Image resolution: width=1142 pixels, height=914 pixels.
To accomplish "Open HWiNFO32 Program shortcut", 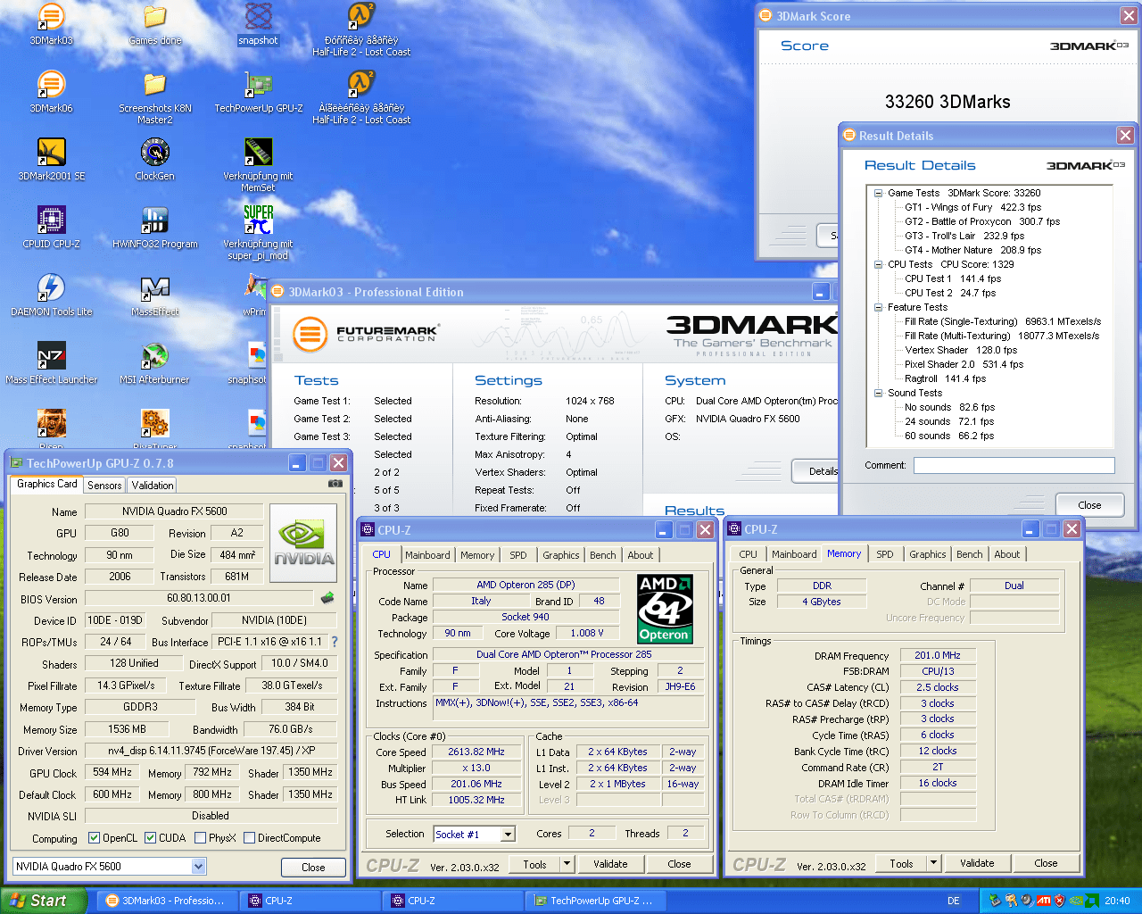I will click(x=154, y=227).
